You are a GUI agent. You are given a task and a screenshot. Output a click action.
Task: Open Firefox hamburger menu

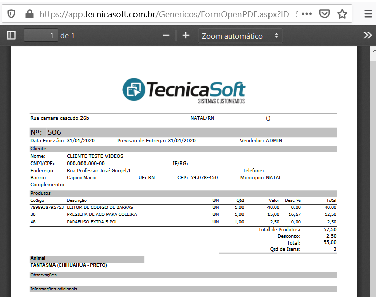point(368,14)
